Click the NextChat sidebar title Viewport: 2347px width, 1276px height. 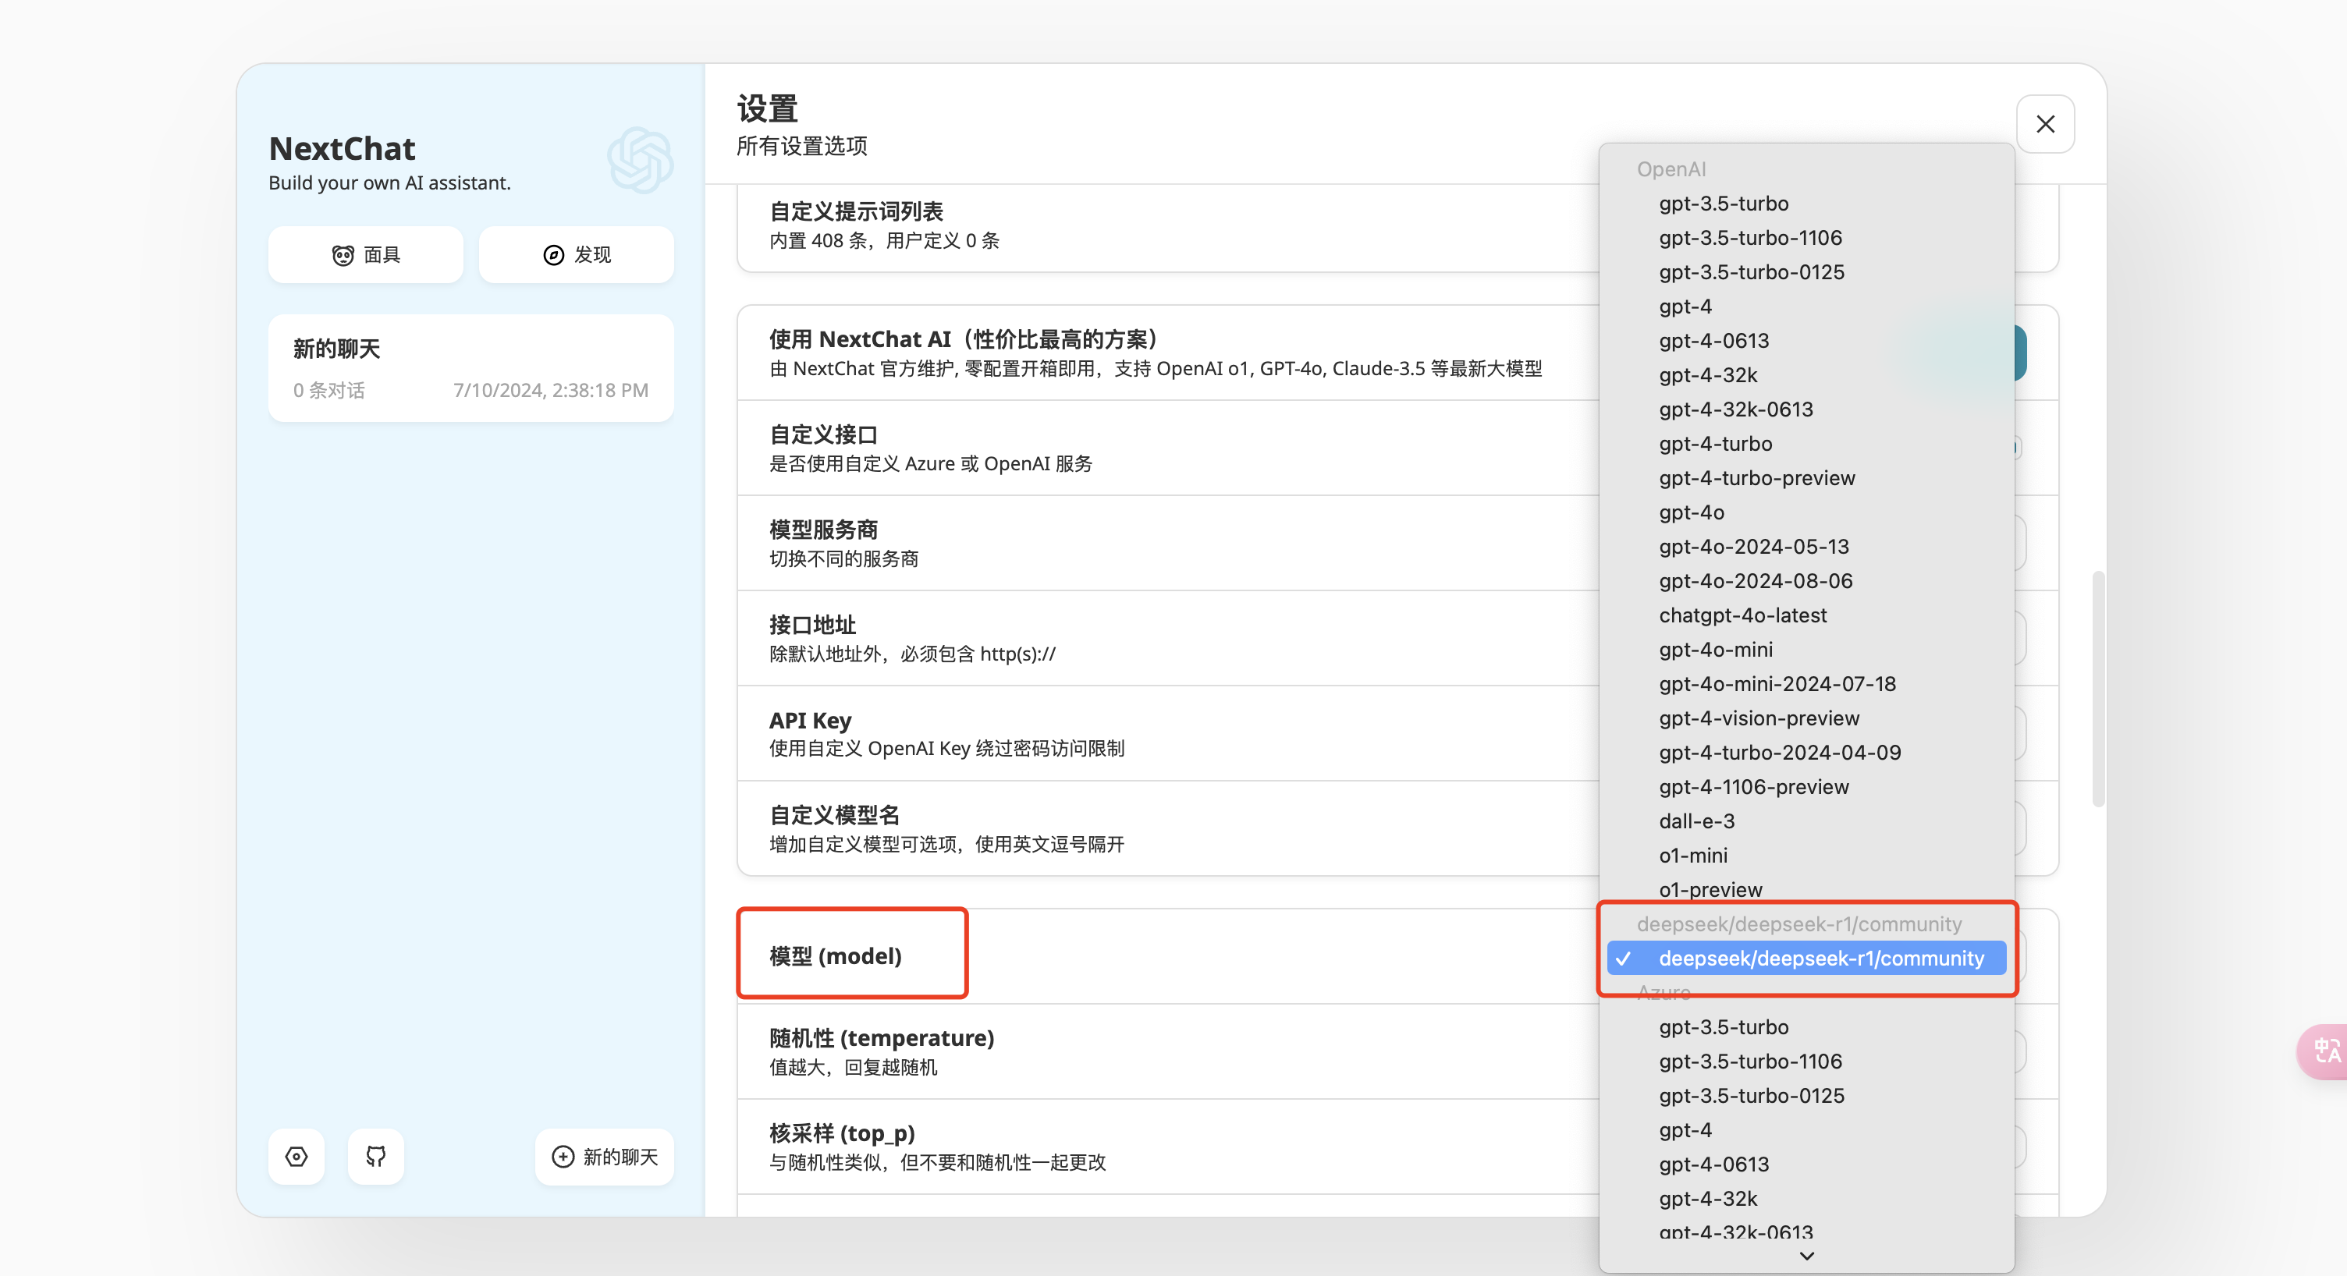(342, 147)
